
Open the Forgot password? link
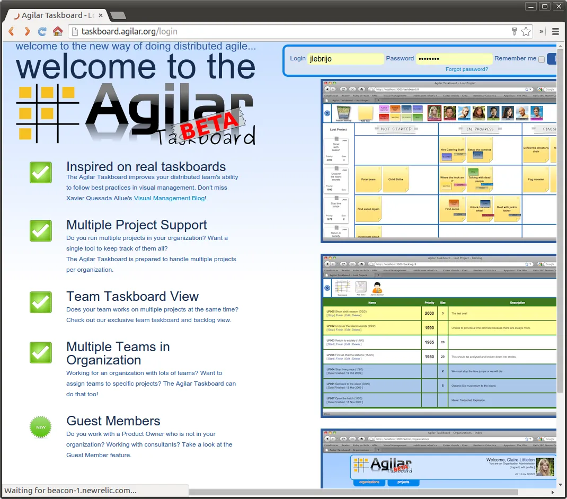point(466,69)
